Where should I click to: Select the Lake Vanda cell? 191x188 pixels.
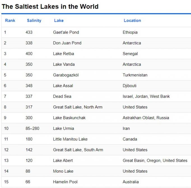pyautogui.click(x=64, y=64)
